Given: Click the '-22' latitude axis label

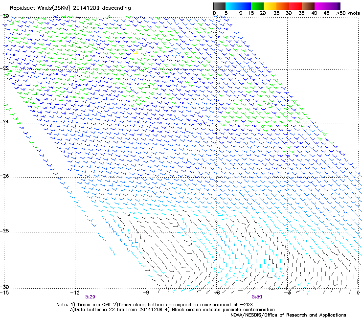Looking at the screenshot, I should pos(4,68).
